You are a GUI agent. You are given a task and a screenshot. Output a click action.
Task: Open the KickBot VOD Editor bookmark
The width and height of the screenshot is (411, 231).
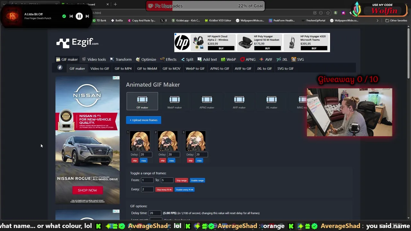tap(218, 21)
